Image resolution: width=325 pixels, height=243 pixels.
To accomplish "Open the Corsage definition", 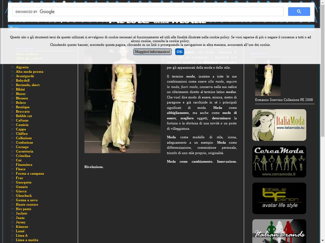I will (22, 147).
